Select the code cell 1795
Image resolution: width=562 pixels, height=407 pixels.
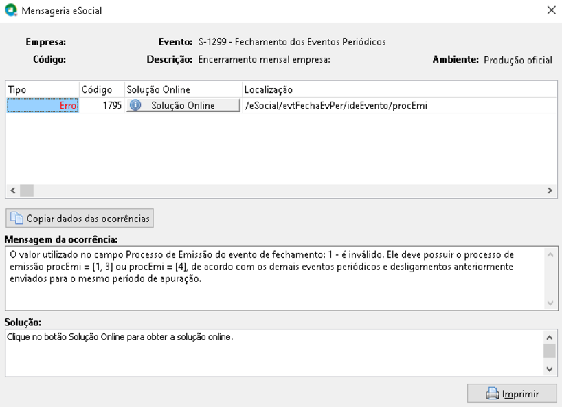pos(102,105)
